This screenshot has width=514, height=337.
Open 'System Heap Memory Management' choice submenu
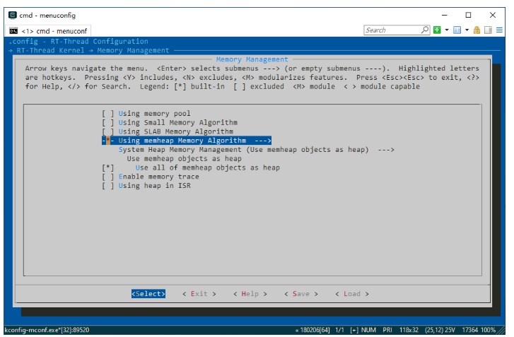[x=257, y=150]
